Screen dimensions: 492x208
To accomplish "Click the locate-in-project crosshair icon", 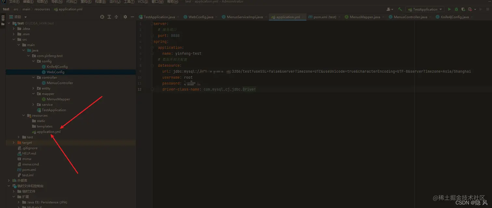I will pyautogui.click(x=102, y=17).
